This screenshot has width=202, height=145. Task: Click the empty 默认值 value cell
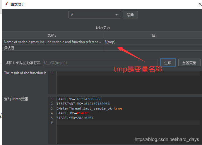click(153, 48)
